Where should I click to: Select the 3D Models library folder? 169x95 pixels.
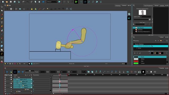143,28
